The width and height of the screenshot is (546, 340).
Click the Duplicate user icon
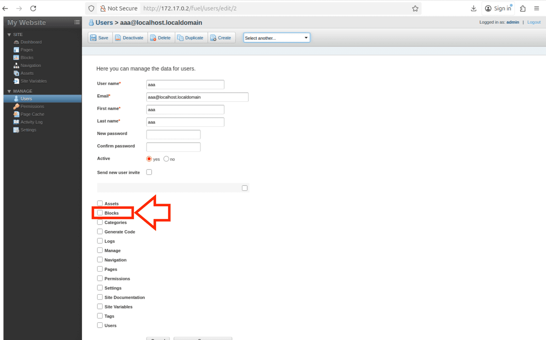pyautogui.click(x=180, y=38)
